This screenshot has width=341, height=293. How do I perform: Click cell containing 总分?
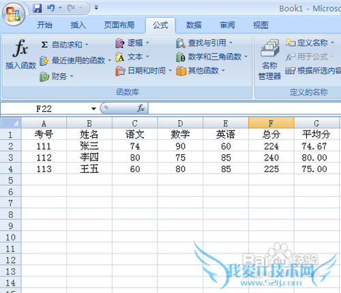[x=271, y=135]
